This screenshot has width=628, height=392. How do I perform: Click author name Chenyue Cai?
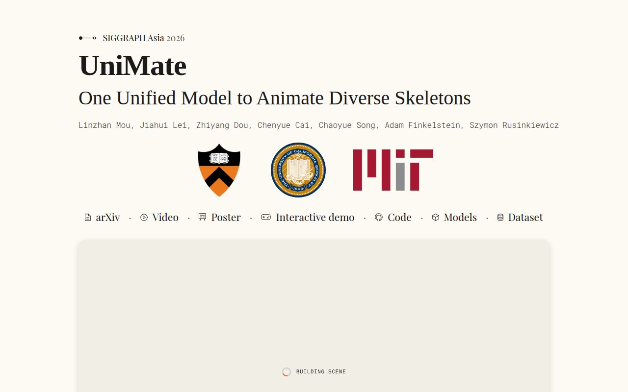click(284, 125)
